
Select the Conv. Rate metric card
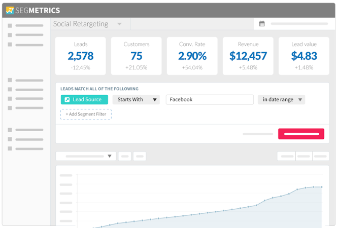(x=192, y=56)
